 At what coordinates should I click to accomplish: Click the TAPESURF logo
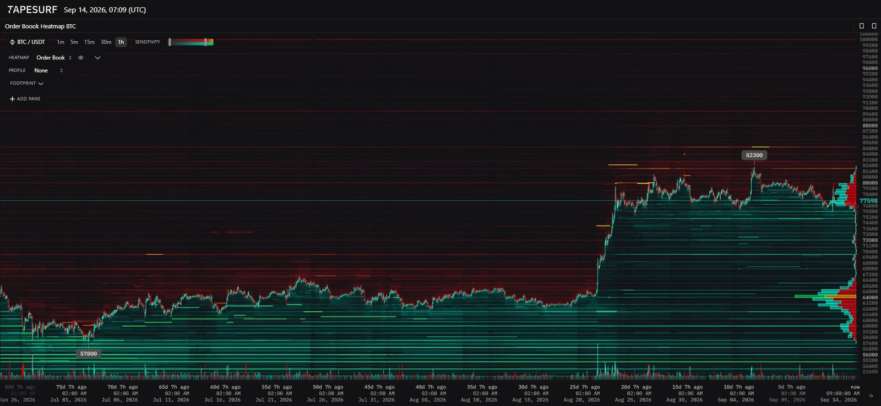[x=32, y=9]
